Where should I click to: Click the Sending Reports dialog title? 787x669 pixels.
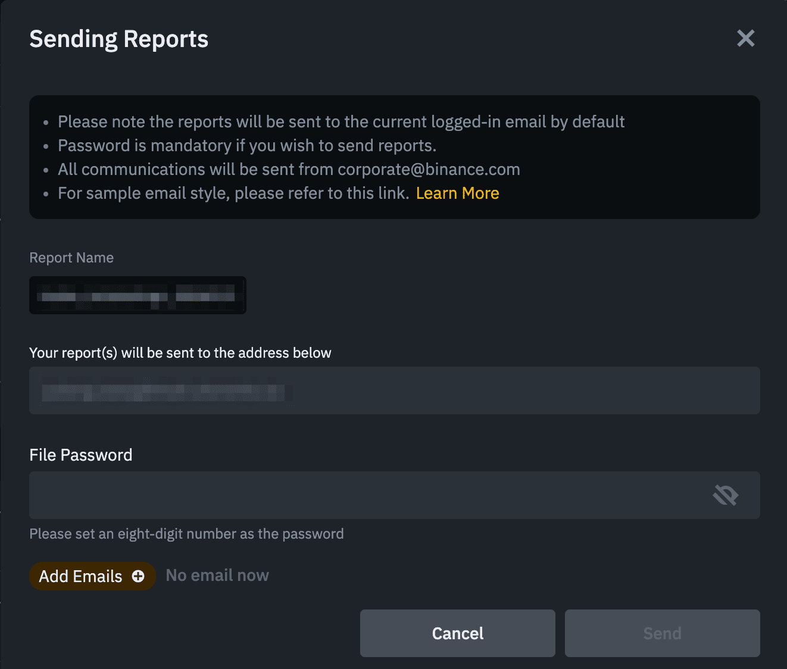(119, 39)
